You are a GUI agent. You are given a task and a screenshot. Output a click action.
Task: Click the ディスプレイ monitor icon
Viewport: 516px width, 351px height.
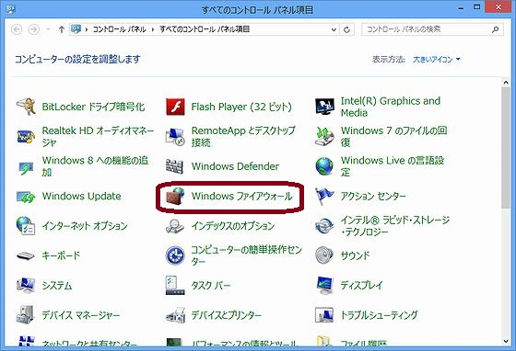click(x=324, y=286)
